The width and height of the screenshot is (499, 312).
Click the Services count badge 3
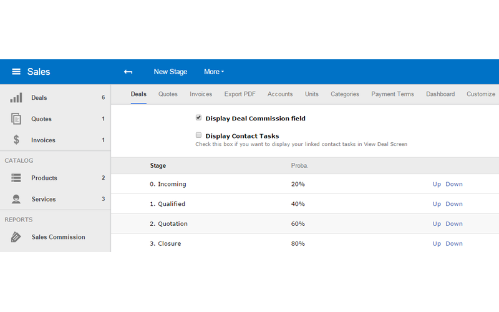103,199
